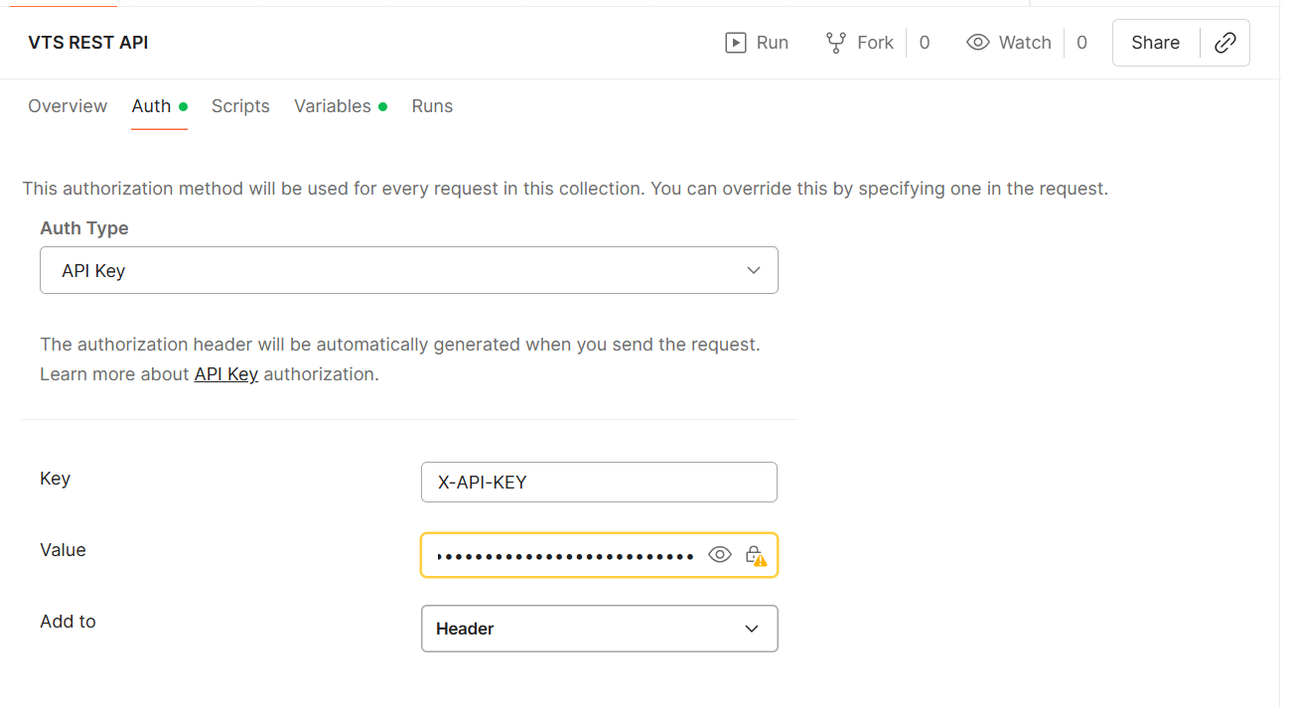Click the Watch eye icon in header
Image resolution: width=1292 pixels, height=707 pixels.
978,43
